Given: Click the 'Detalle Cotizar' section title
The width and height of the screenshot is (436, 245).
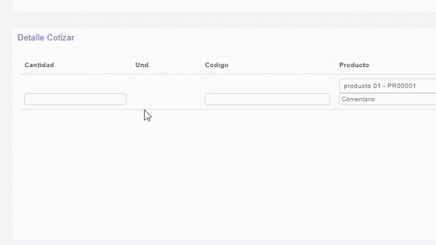Looking at the screenshot, I should click(46, 38).
